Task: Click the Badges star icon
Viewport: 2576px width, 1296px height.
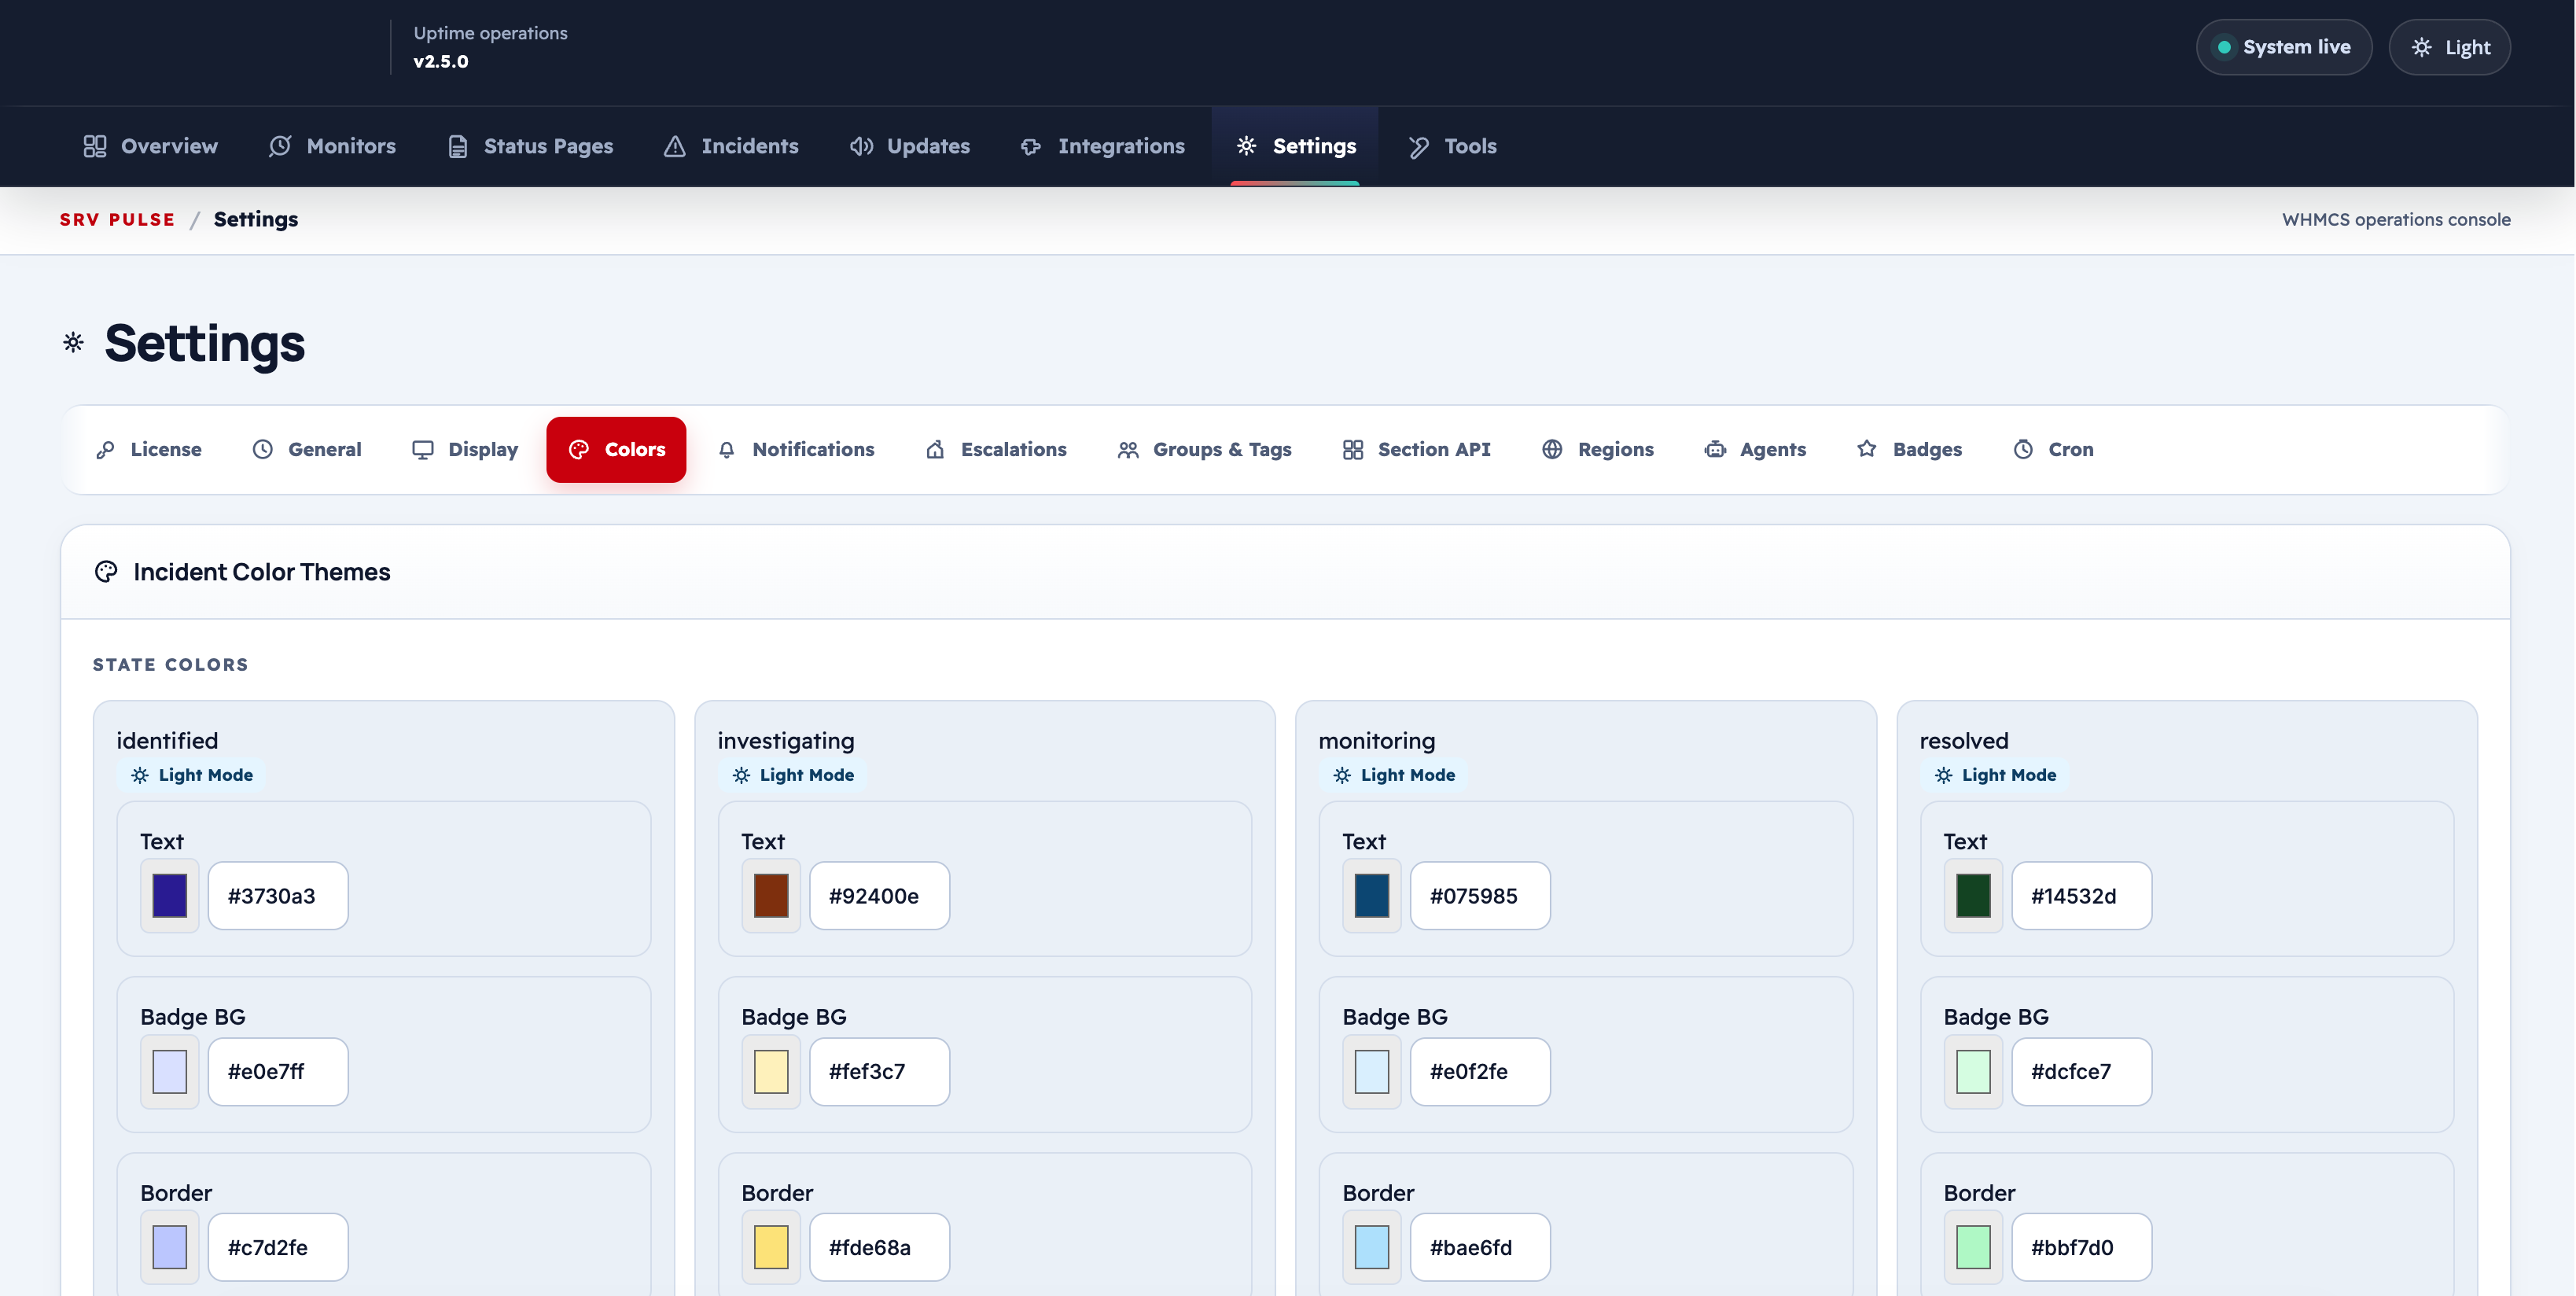Action: coord(1867,449)
